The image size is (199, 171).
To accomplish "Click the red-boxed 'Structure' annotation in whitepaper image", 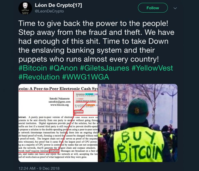I will [79, 112].
